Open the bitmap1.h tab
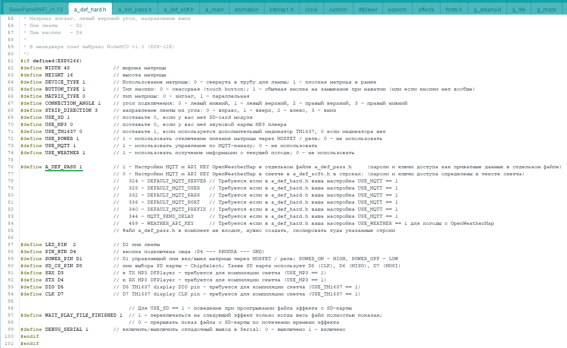 pos(282,9)
